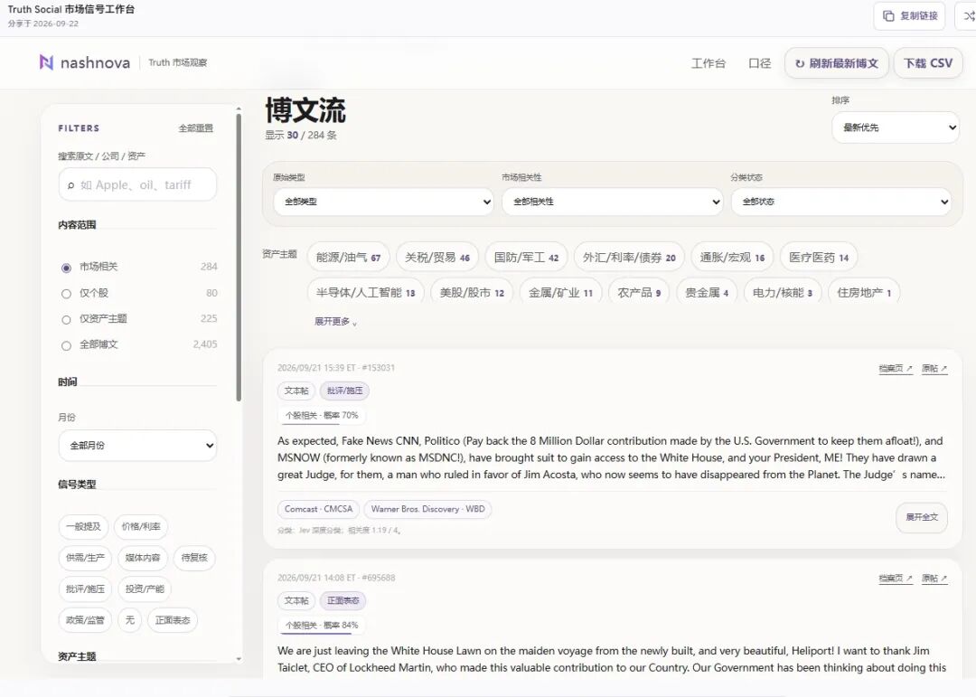Filter by 半导体/人工智能 theme
The height and width of the screenshot is (697, 976).
(365, 292)
